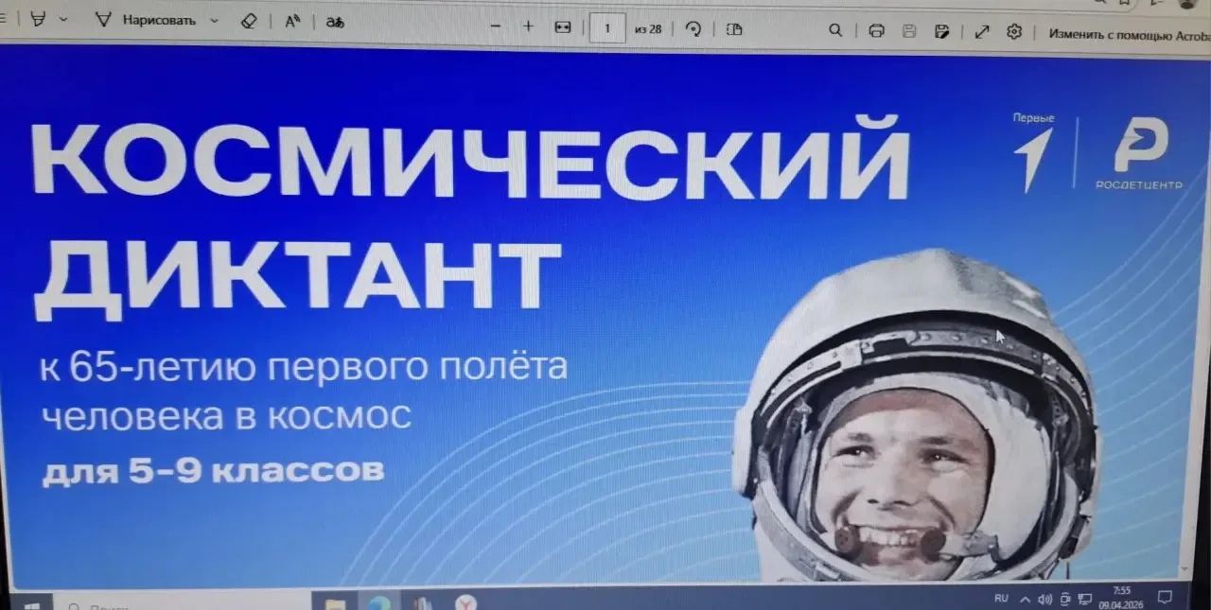Viewport: 1211px width, 610px height.
Task: Open the taskbar clock showing 7:55
Action: click(x=1122, y=597)
